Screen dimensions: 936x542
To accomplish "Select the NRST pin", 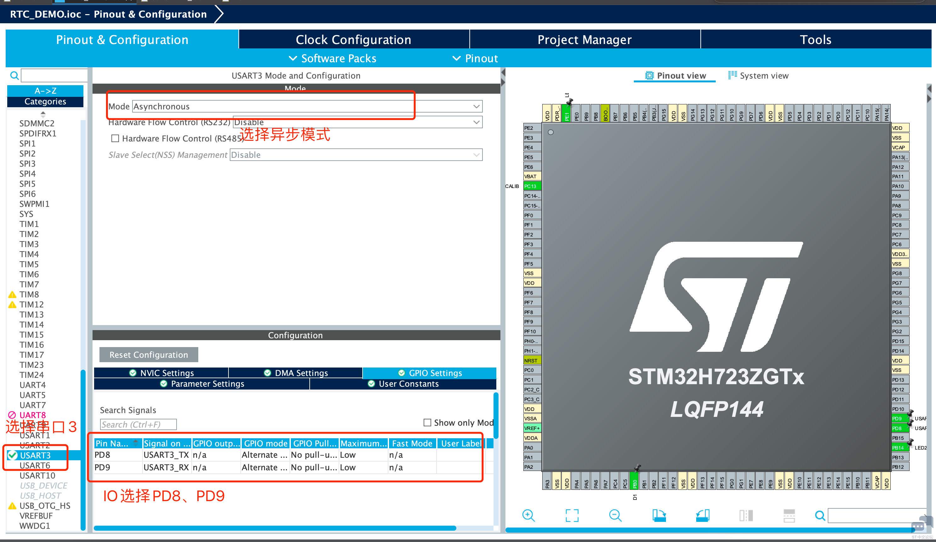I will [x=532, y=360].
